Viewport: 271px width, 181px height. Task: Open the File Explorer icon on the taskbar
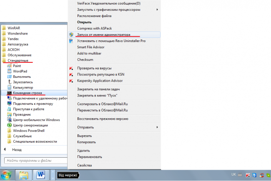click(x=24, y=174)
